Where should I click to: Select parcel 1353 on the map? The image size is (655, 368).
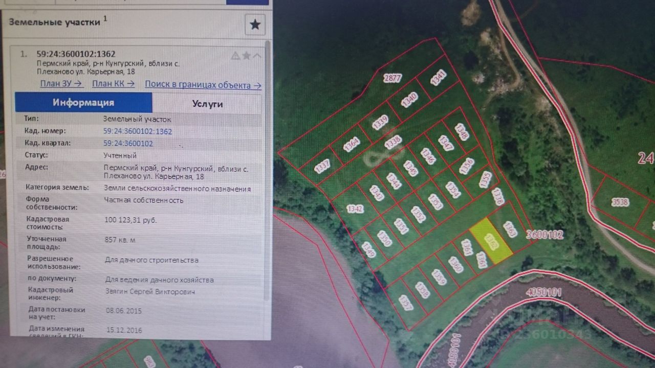(x=435, y=202)
